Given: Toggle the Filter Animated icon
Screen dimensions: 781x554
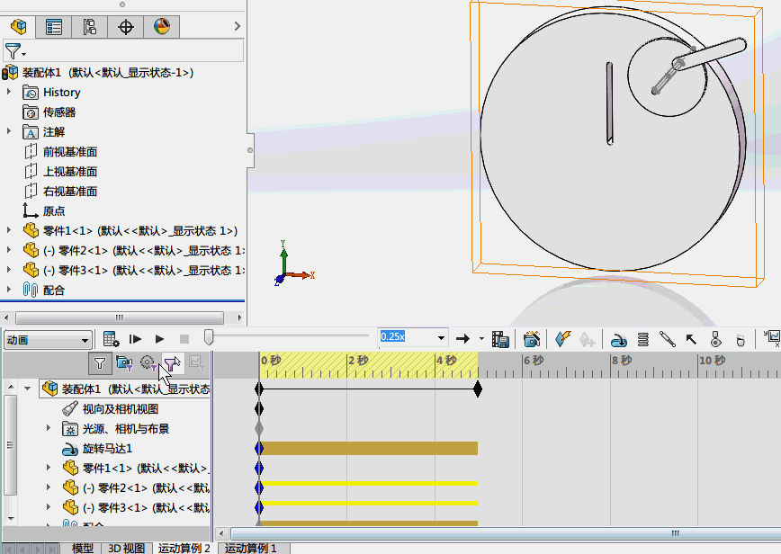Looking at the screenshot, I should (x=124, y=363).
